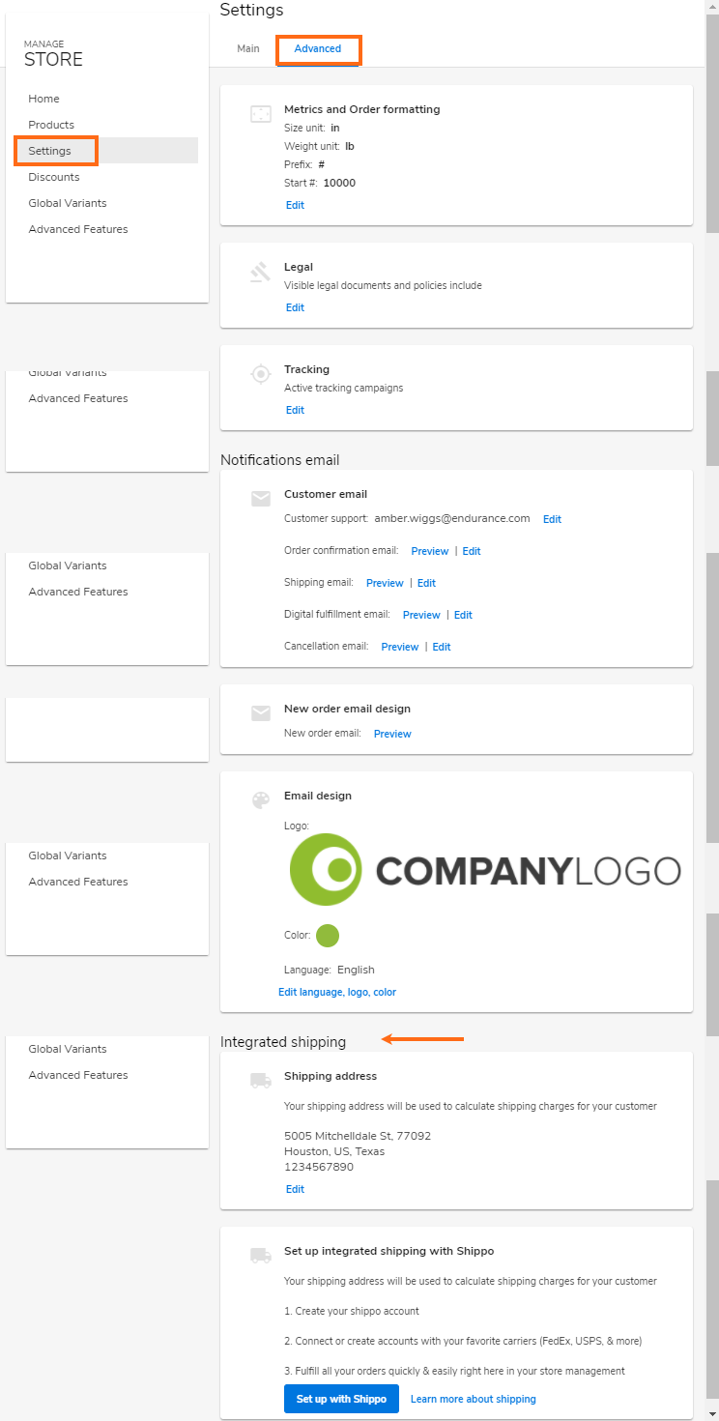Click the Customer email envelope icon

click(x=260, y=498)
